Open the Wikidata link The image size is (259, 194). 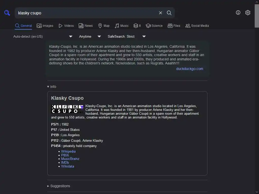coord(68,166)
